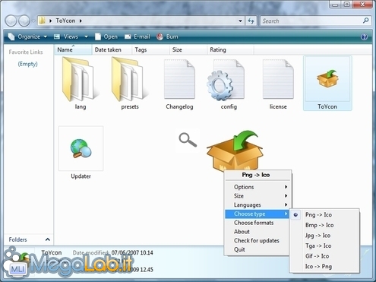Image resolution: width=376 pixels, height=282 pixels.
Task: Click the Updater globe icon
Action: [x=81, y=148]
